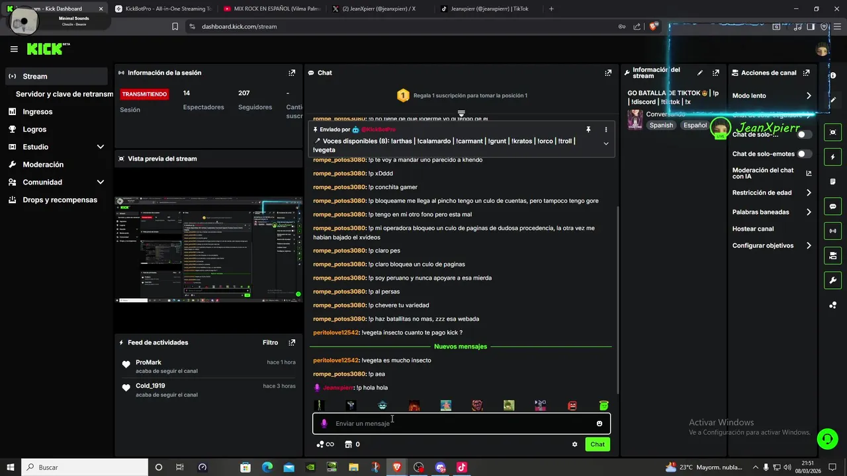Open the Restricción de edad options
Viewport: 847px width, 476px height.
click(772, 193)
